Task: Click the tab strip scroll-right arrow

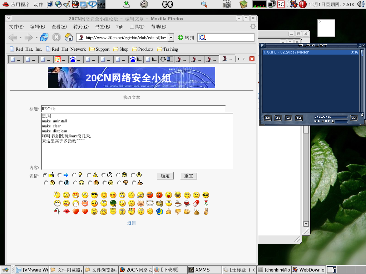Action: point(244,59)
